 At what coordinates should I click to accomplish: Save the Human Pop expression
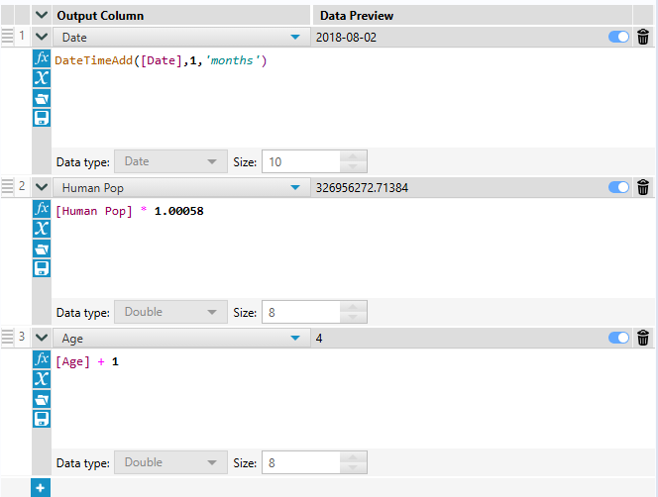(x=42, y=268)
